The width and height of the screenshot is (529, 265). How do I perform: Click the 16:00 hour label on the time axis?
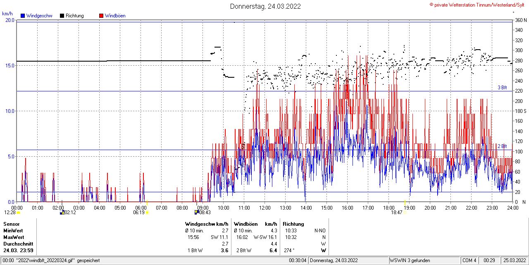click(347, 208)
